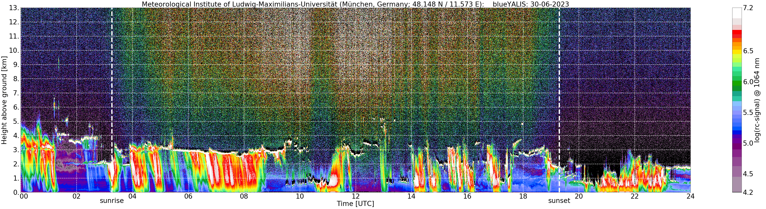Click the 'Time [UTC]' axis label

click(x=355, y=204)
